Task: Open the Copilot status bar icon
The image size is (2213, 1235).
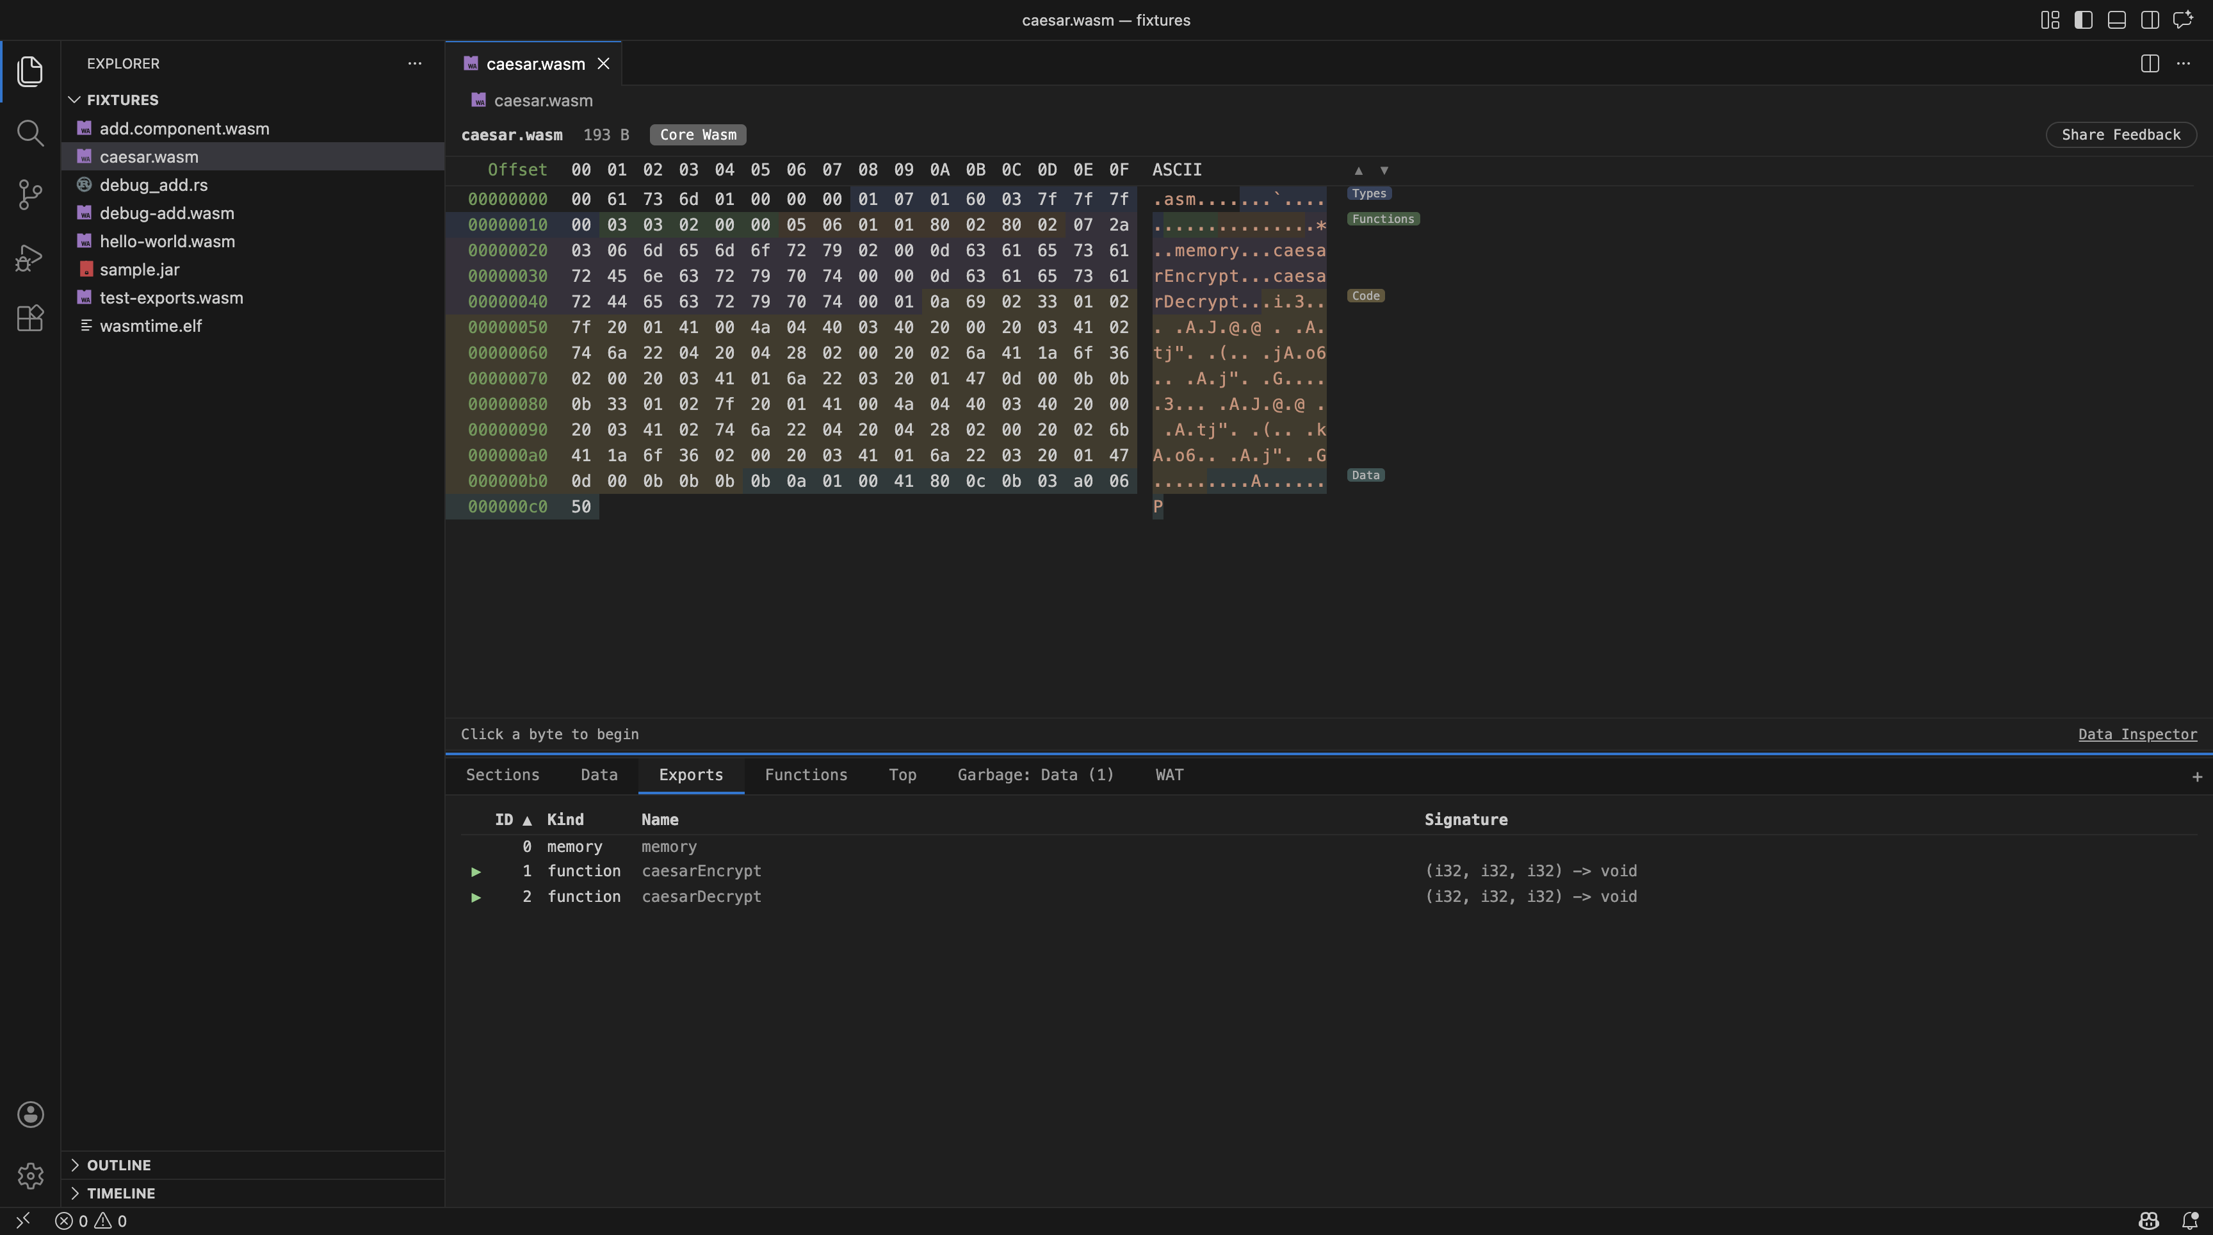Action: tap(2148, 1222)
